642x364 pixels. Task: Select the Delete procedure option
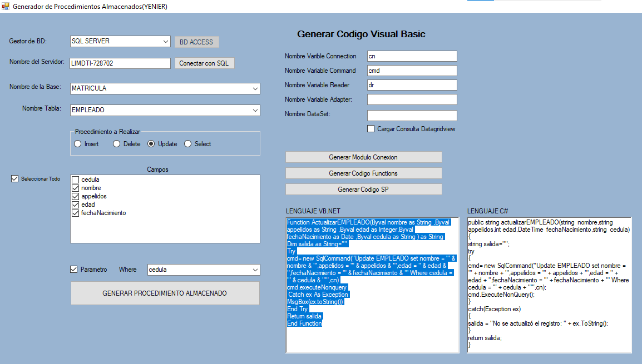click(117, 144)
